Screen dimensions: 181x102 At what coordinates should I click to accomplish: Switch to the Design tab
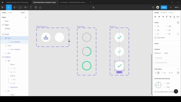point(157,12)
